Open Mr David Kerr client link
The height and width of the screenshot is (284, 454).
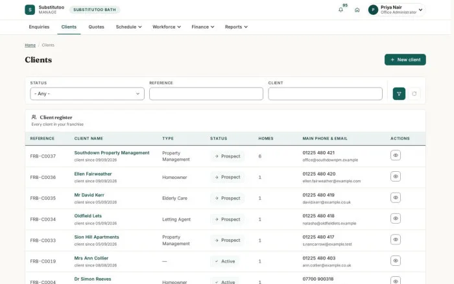pos(90,195)
